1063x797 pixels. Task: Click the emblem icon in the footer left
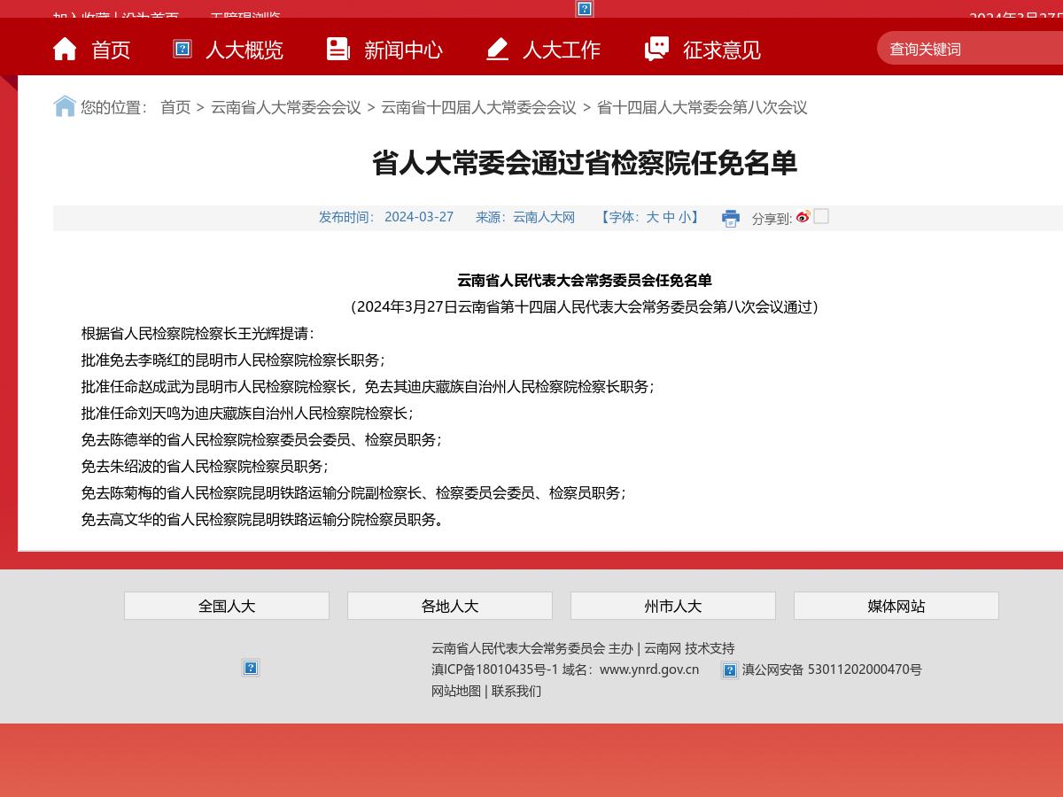[x=251, y=668]
